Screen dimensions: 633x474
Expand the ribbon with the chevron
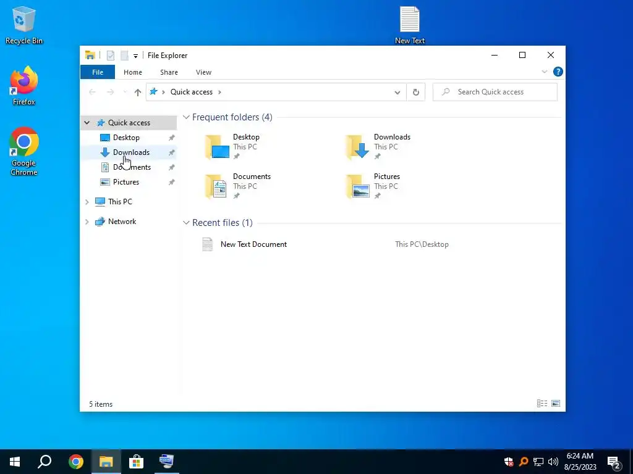tap(544, 72)
